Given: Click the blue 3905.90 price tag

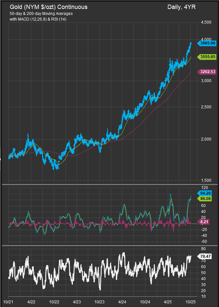Looking at the screenshot, I should (207, 43).
